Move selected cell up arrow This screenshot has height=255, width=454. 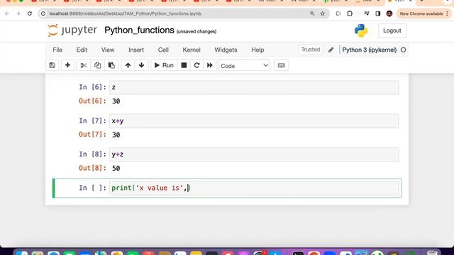pos(128,65)
